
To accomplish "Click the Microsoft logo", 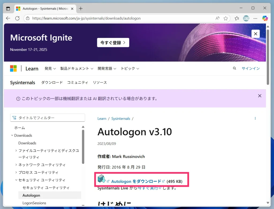I will (x=13, y=69).
